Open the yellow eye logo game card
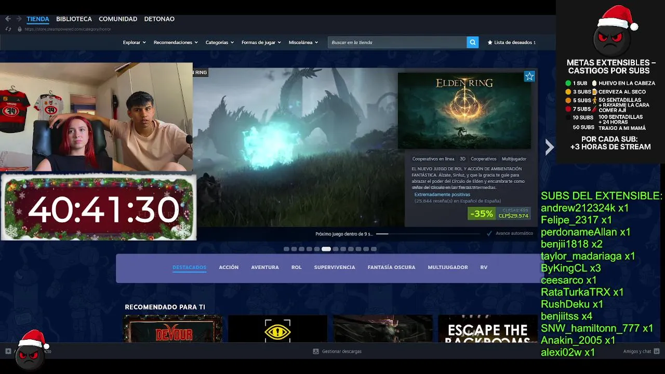665x374 pixels. pyautogui.click(x=278, y=328)
